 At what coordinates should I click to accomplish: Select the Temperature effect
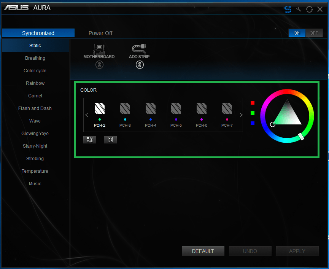click(35, 171)
